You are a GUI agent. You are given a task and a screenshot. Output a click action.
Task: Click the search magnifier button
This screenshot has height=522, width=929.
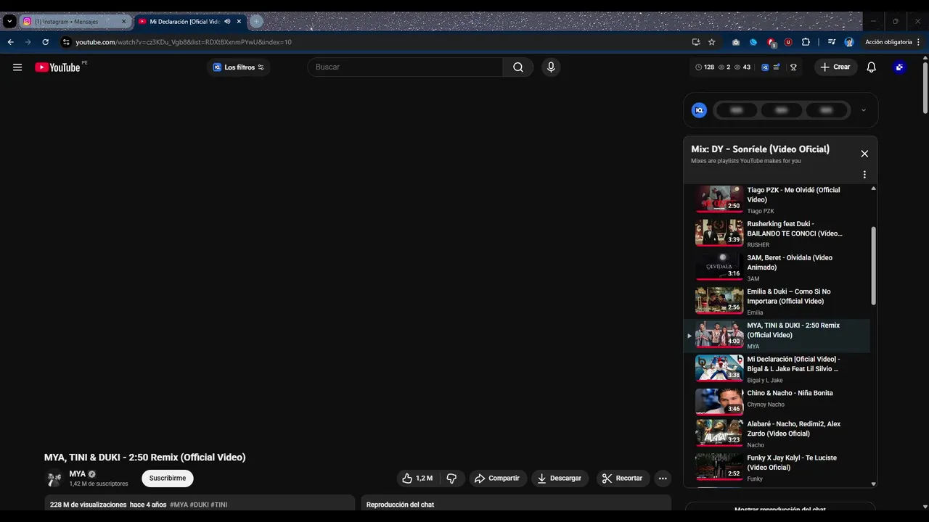(x=518, y=67)
